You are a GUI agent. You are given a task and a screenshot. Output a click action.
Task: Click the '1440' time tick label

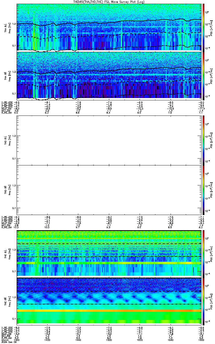(78, 340)
